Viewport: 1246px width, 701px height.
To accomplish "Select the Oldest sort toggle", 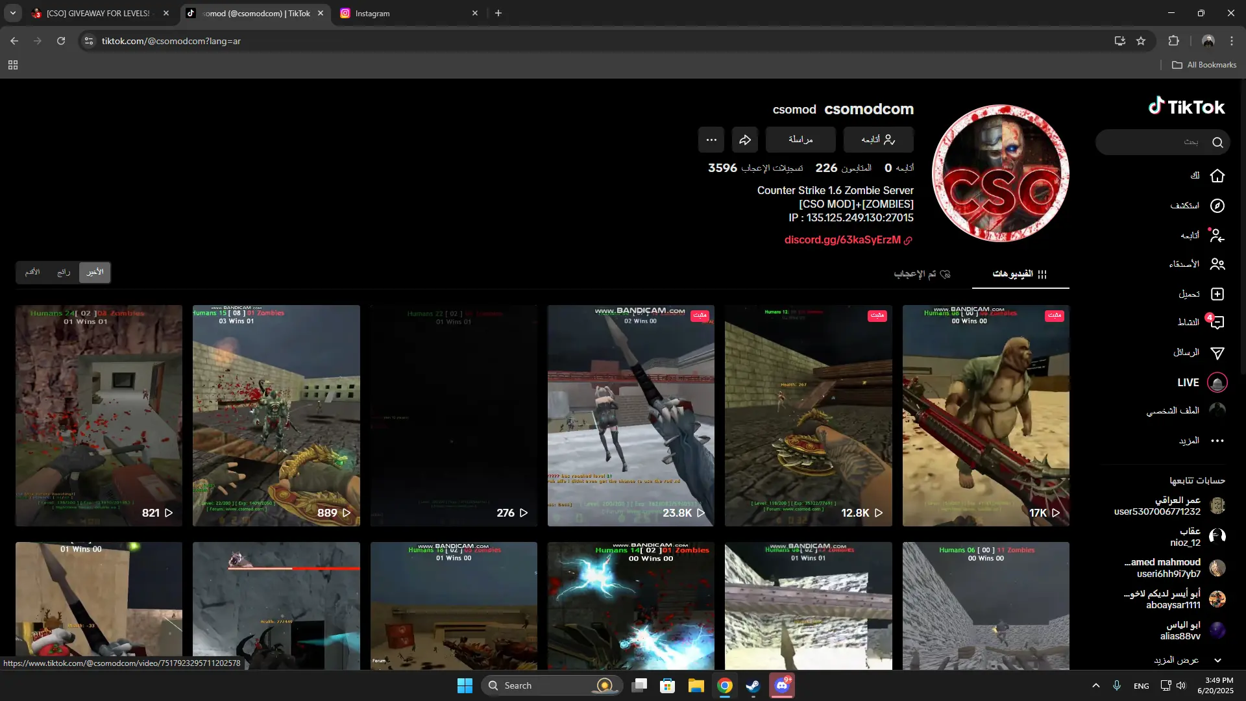I will click(x=32, y=273).
